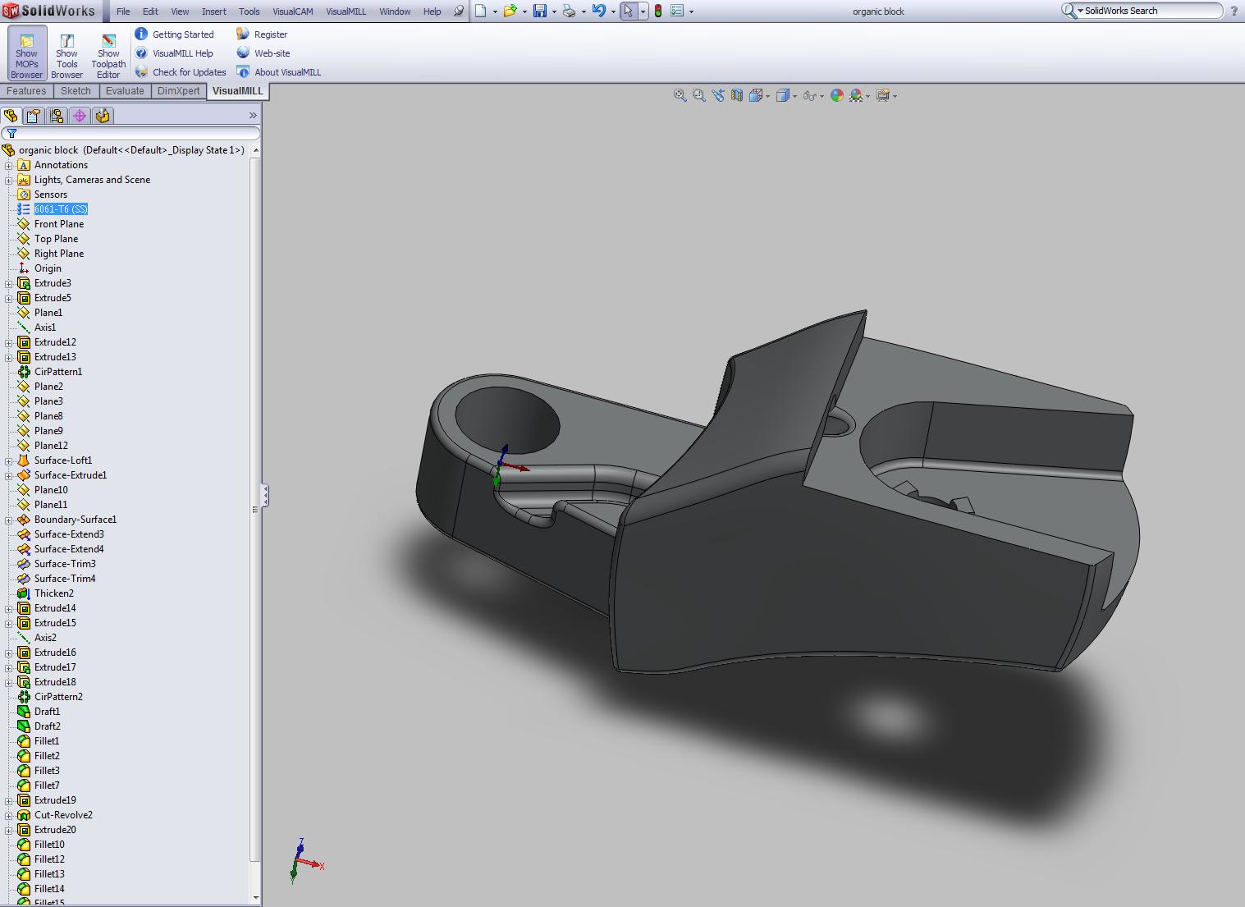This screenshot has width=1245, height=907.
Task: Click the Save disk icon
Action: coord(539,11)
